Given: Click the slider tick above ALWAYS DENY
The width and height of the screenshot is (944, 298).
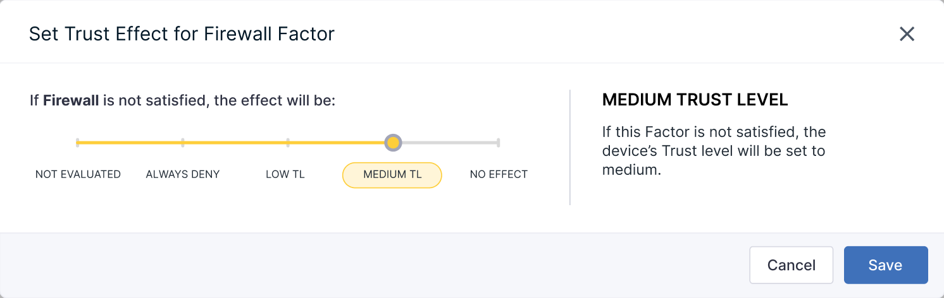Looking at the screenshot, I should [x=183, y=143].
